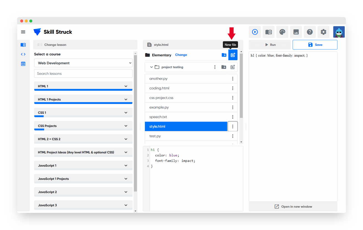The image size is (363, 230).
Task: Open the Web Development course dropdown
Action: (x=83, y=63)
